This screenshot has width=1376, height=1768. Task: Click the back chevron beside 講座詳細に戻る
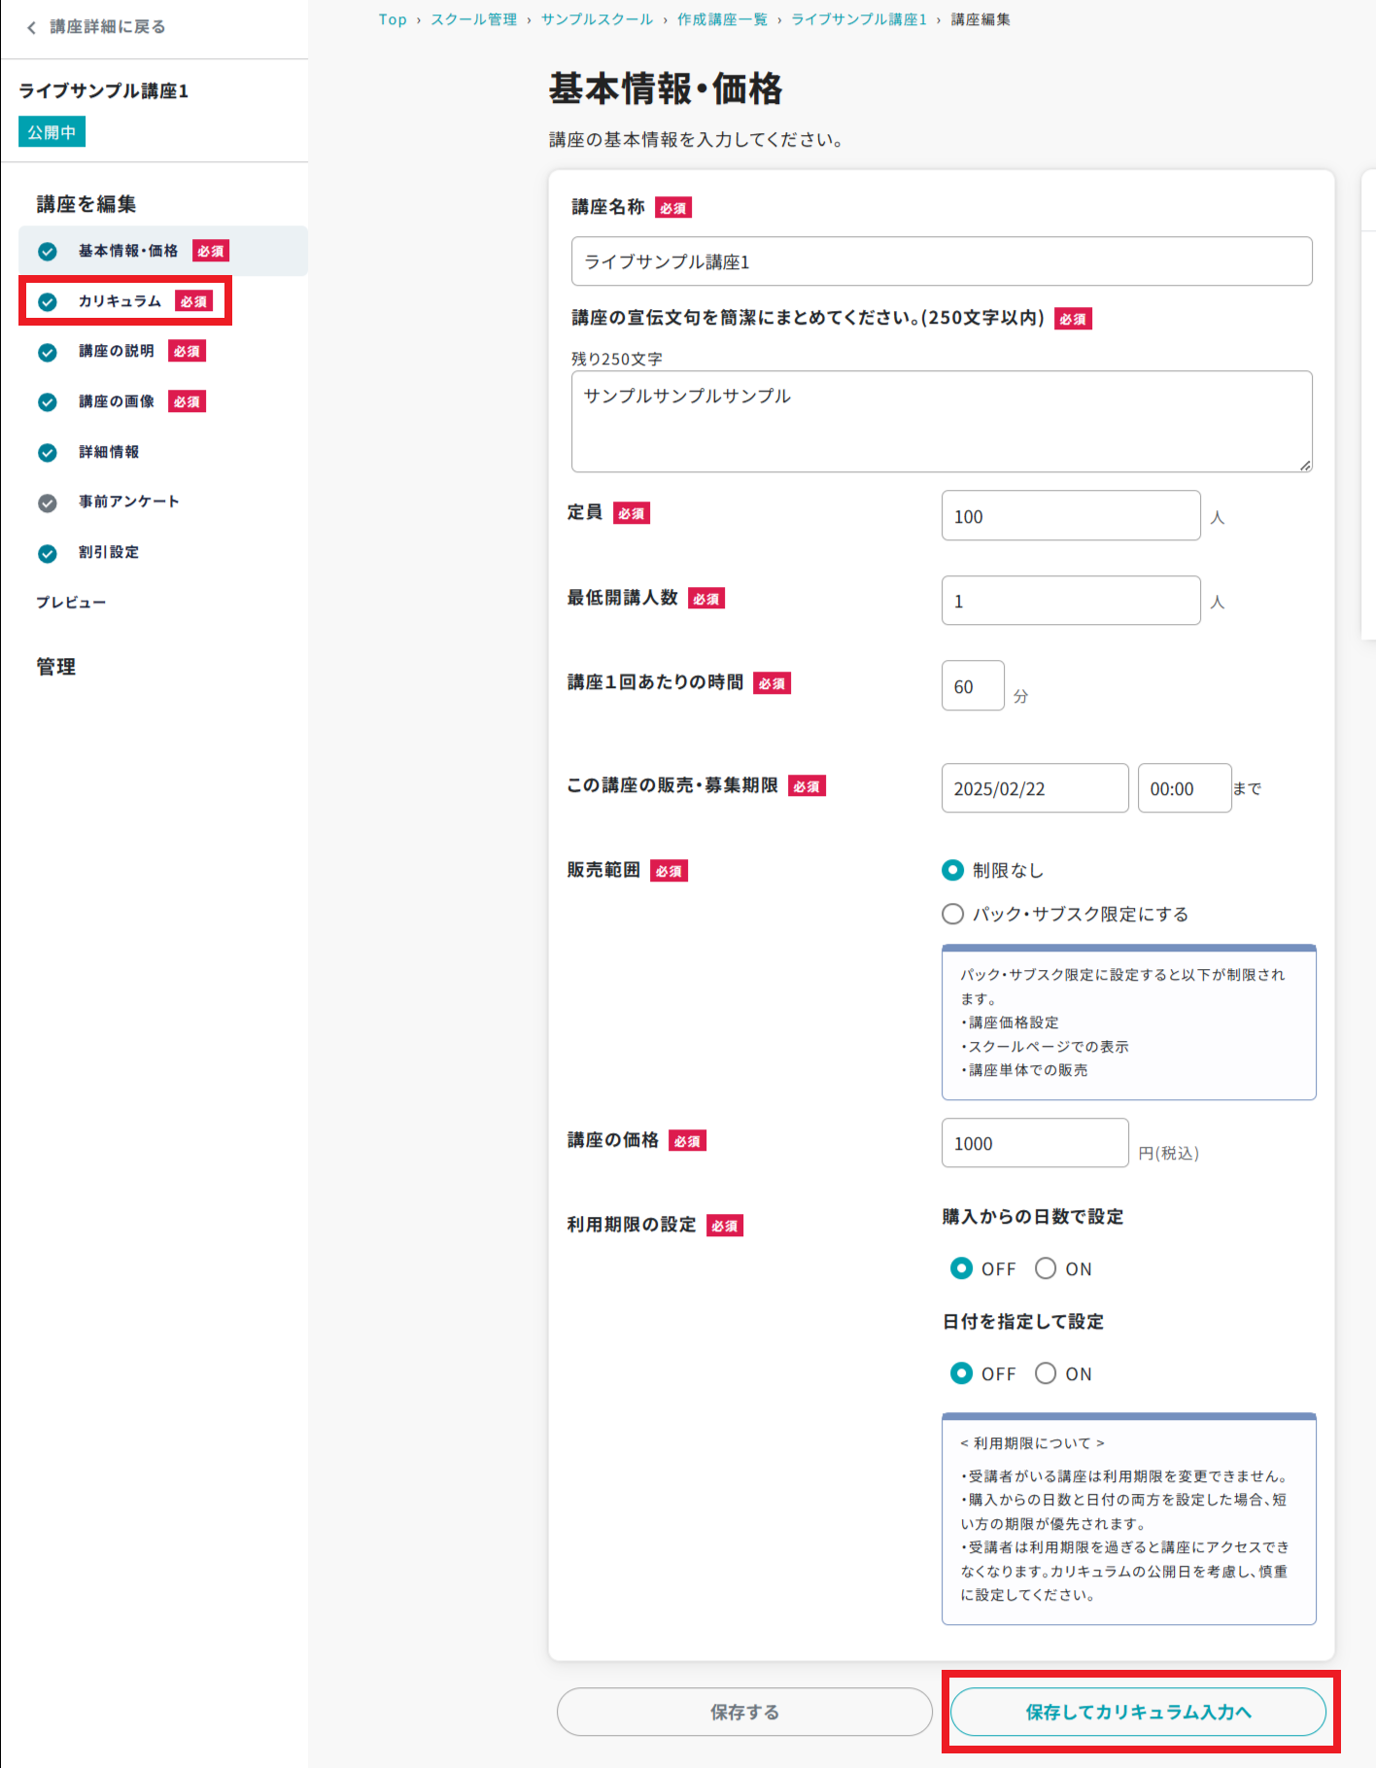pyautogui.click(x=31, y=27)
